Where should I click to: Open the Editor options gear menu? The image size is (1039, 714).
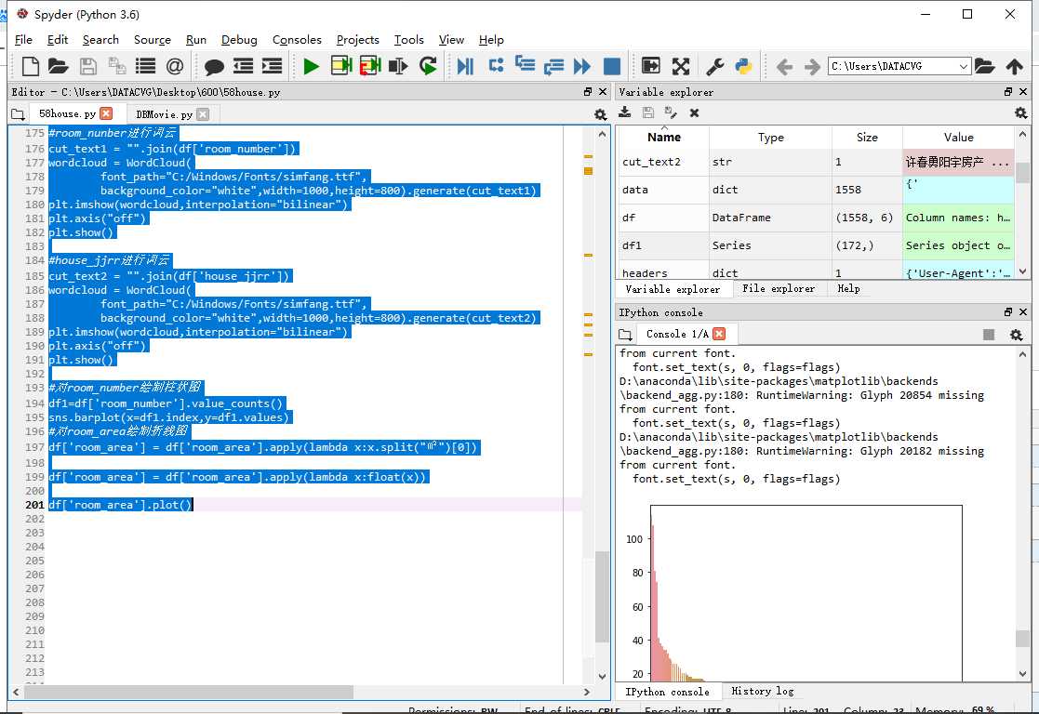click(x=600, y=114)
